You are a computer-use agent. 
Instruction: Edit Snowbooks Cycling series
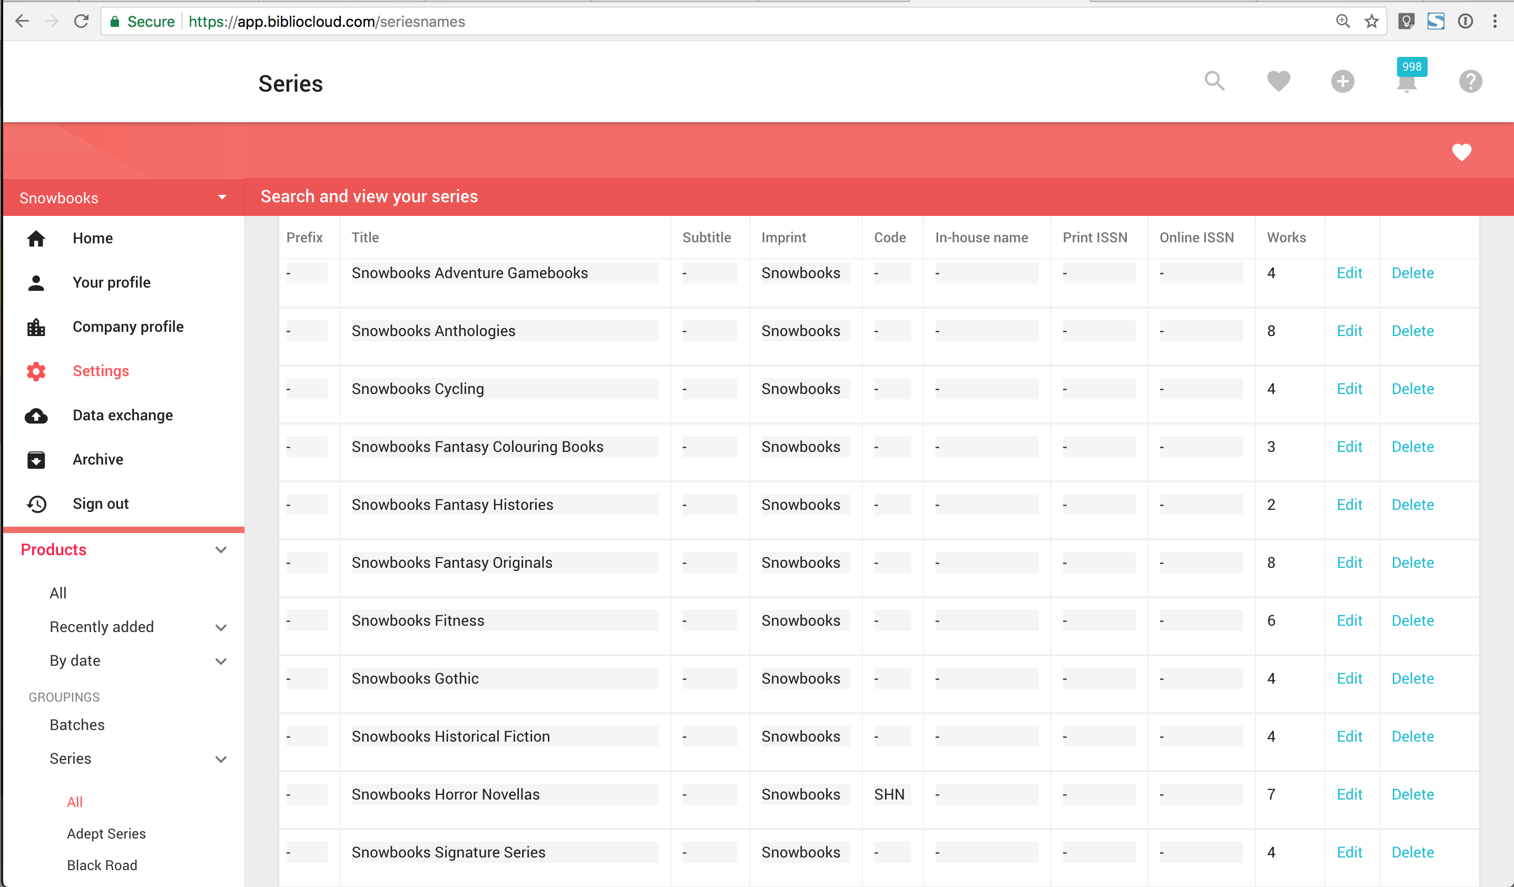click(1349, 389)
